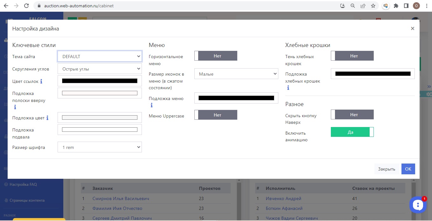Image resolution: width=432 pixels, height=221 pixels.
Task: Open the browser extensions puzzle icon
Action: pos(396,6)
